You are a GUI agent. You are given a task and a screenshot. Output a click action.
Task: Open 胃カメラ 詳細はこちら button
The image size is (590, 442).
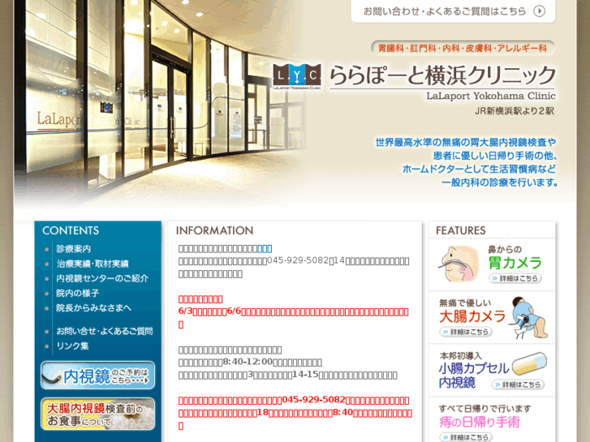(x=515, y=278)
